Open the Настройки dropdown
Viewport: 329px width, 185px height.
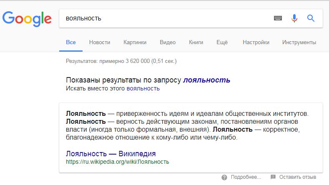point(256,42)
